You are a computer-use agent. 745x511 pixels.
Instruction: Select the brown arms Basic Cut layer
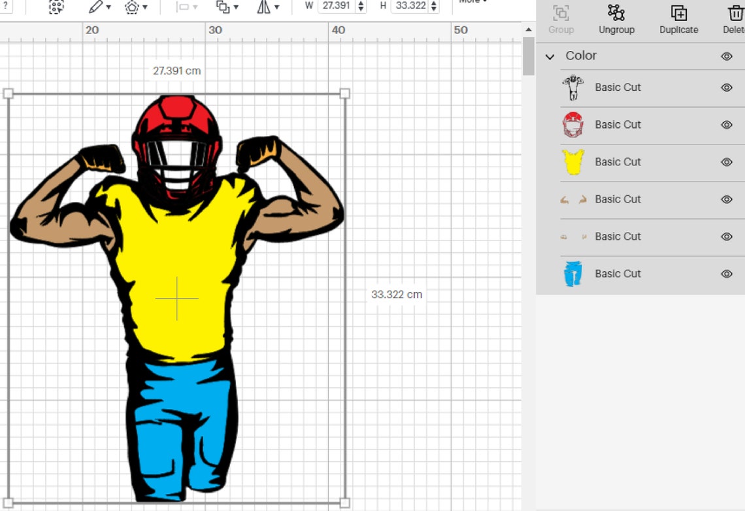(618, 199)
